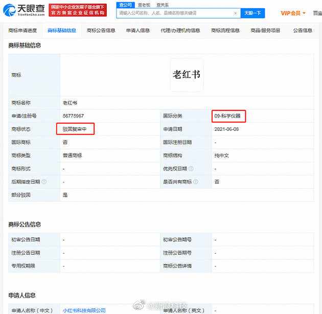322x314 pixels.
Task: Open the 商标申请进度 tab
Action: point(23,31)
